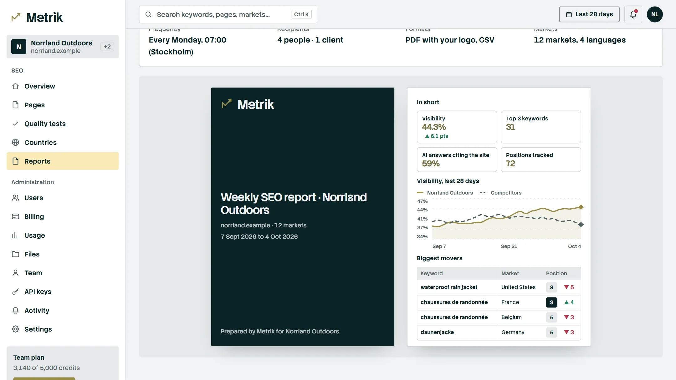The image size is (676, 380).
Task: Click the Files folder icon
Action: point(15,254)
